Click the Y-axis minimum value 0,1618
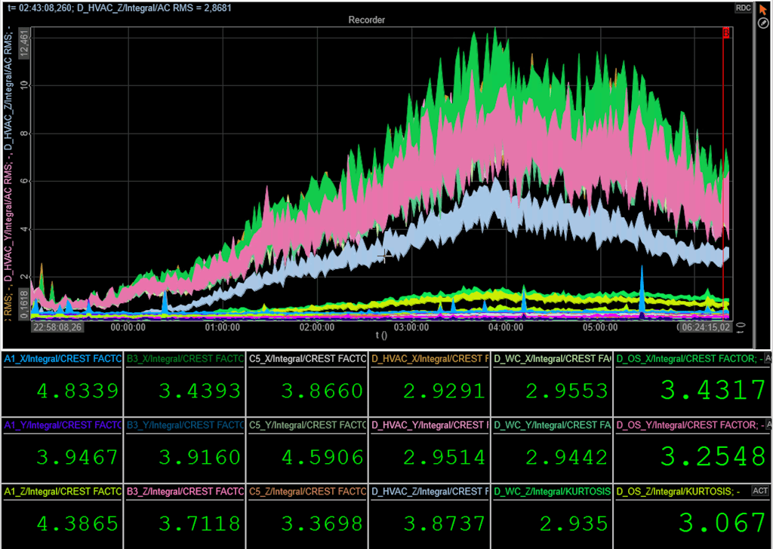773x549 pixels. click(x=24, y=305)
